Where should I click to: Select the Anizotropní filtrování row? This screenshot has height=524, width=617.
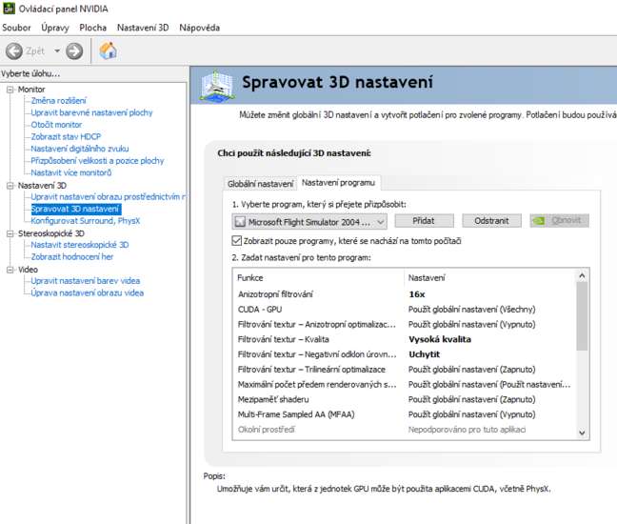click(406, 294)
